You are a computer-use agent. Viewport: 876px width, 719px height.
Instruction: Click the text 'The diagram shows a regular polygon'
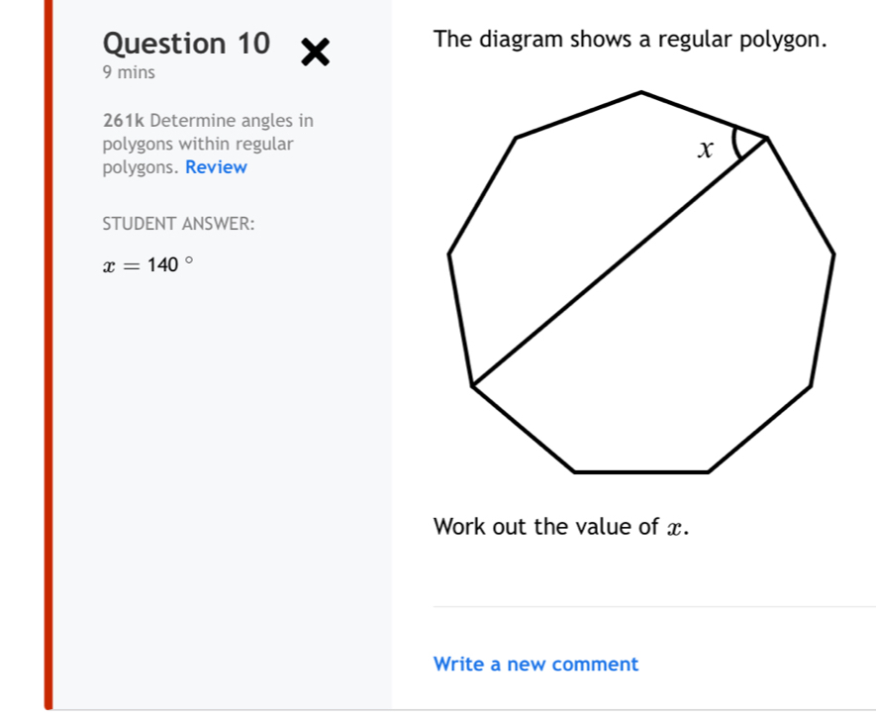click(x=630, y=40)
